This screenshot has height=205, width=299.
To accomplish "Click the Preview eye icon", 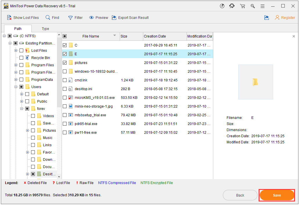I will 92,17.
